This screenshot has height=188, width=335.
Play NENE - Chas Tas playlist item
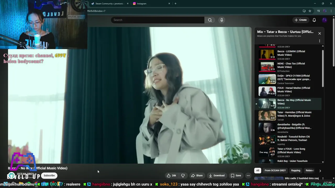(288, 67)
